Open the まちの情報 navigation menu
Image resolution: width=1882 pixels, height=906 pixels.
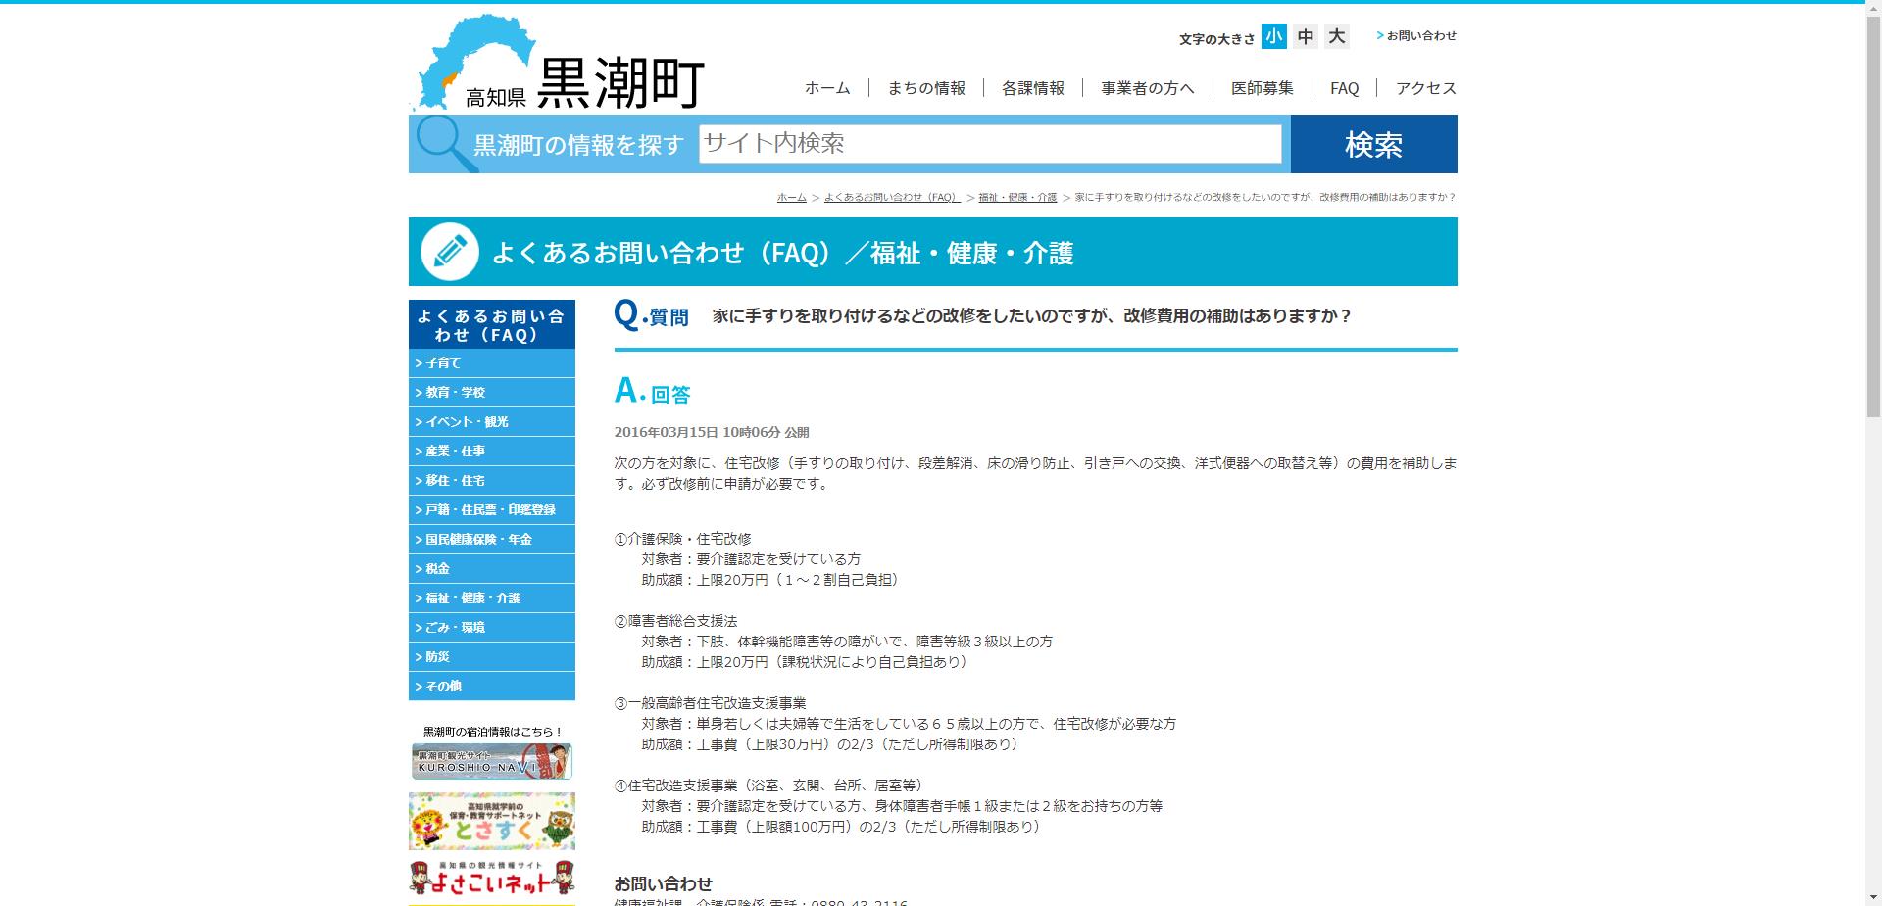point(926,88)
